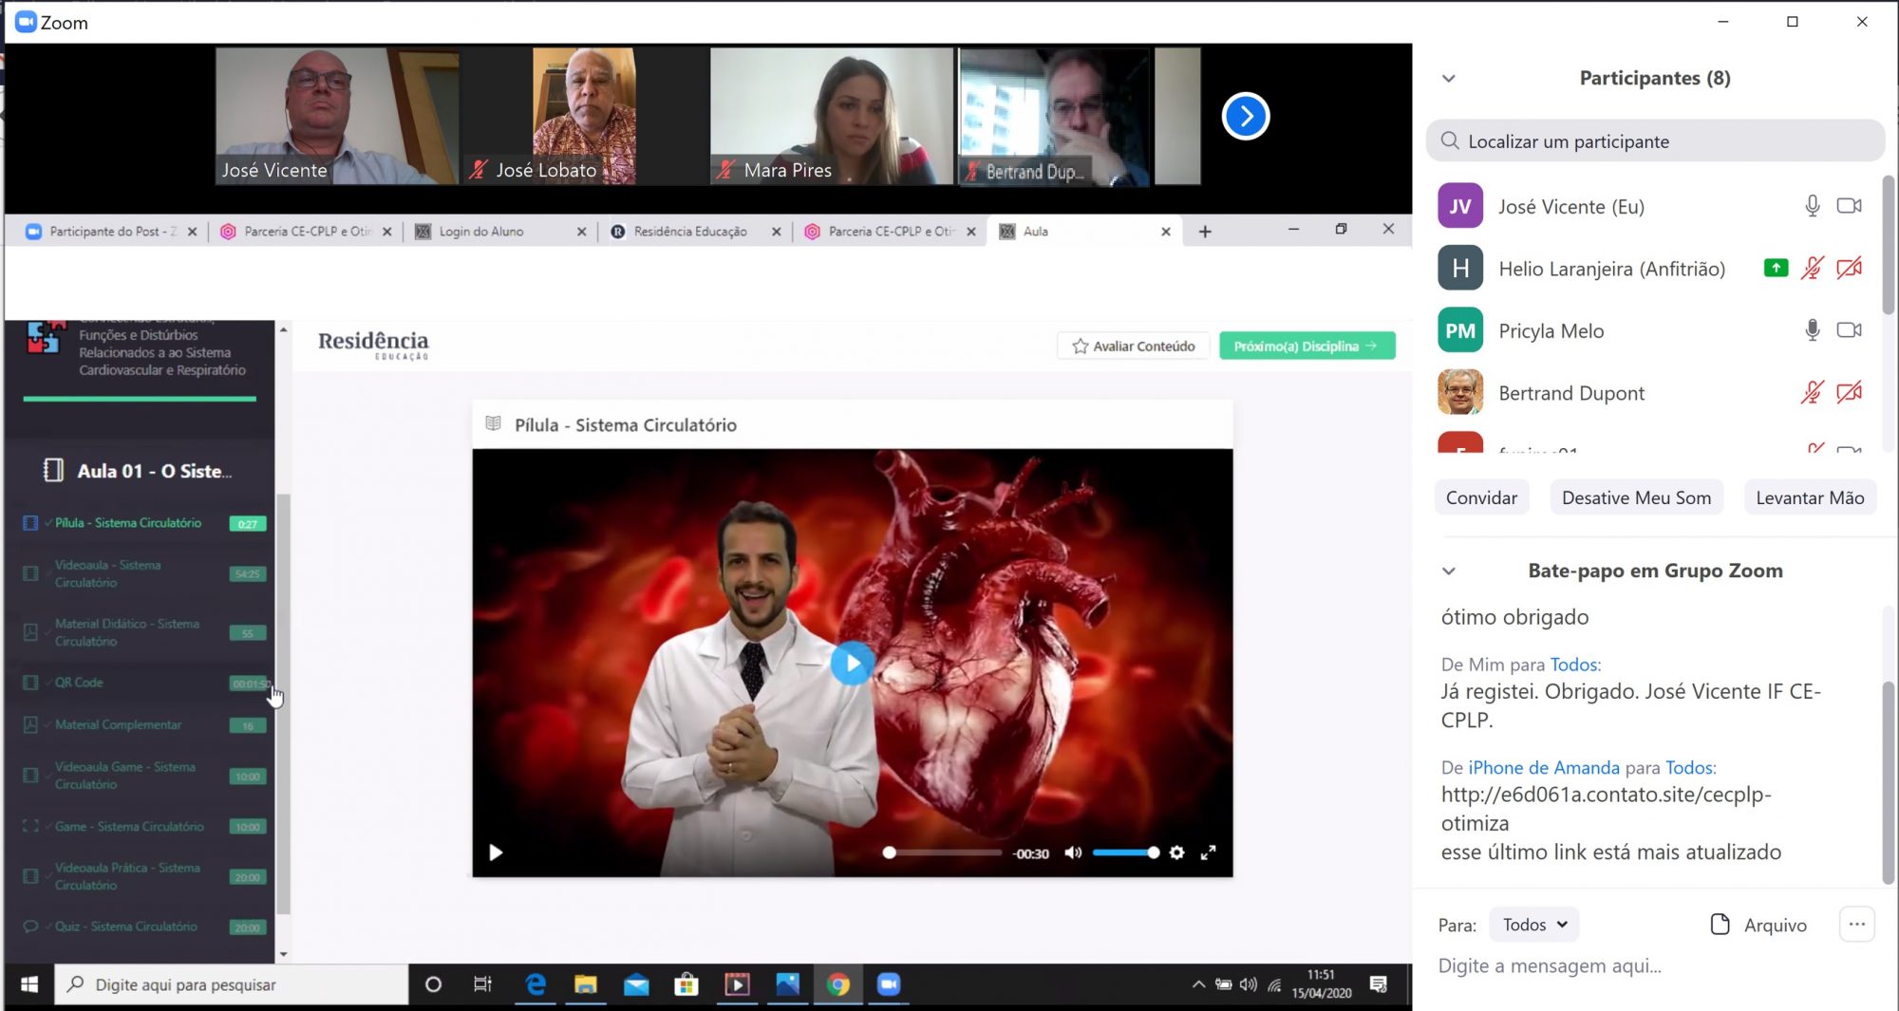Collapse the Bate-papo em Grupo Zoom chevron
The image size is (1899, 1011).
[x=1449, y=571]
